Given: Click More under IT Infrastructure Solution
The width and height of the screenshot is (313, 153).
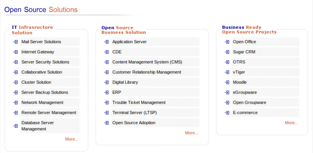Looking at the screenshot, I should [x=72, y=139].
